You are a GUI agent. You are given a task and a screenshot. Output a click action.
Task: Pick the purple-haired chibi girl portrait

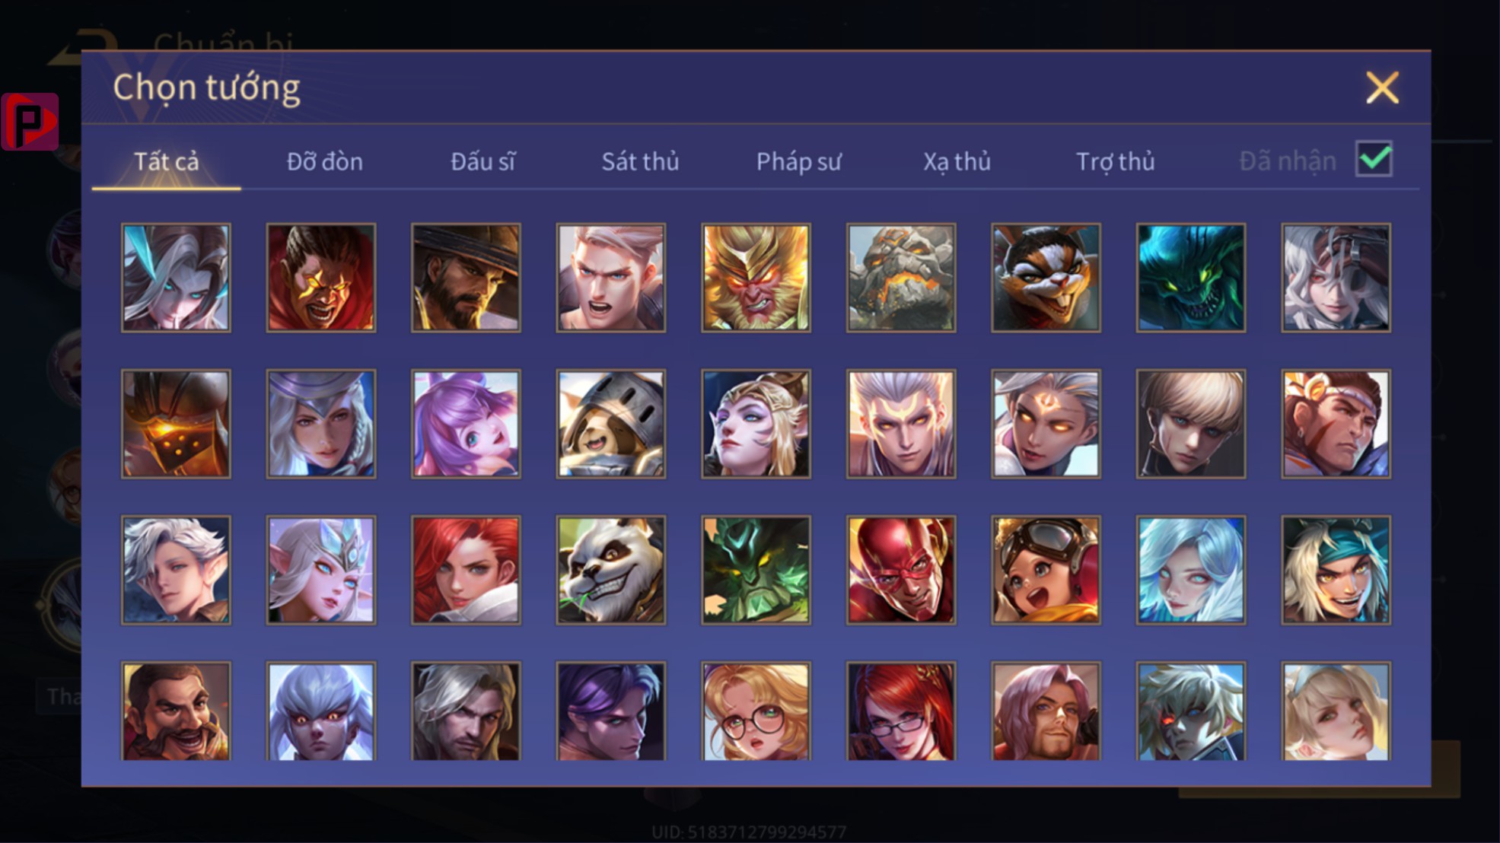pyautogui.click(x=466, y=424)
